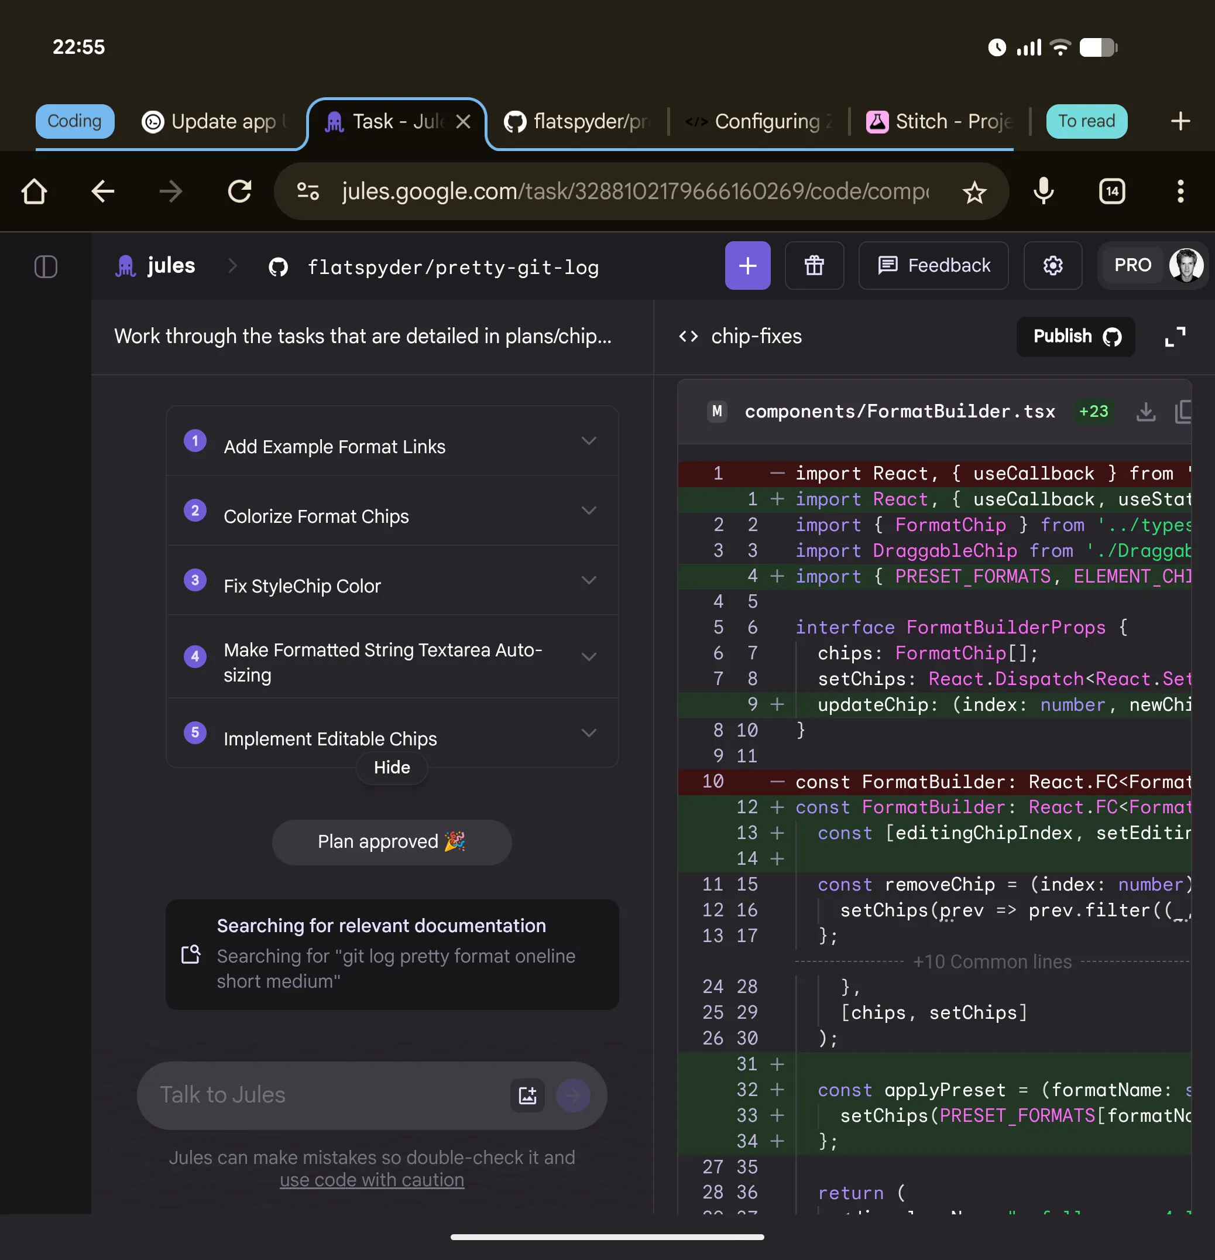Toggle the left sidebar panel
The height and width of the screenshot is (1260, 1215).
tap(46, 267)
